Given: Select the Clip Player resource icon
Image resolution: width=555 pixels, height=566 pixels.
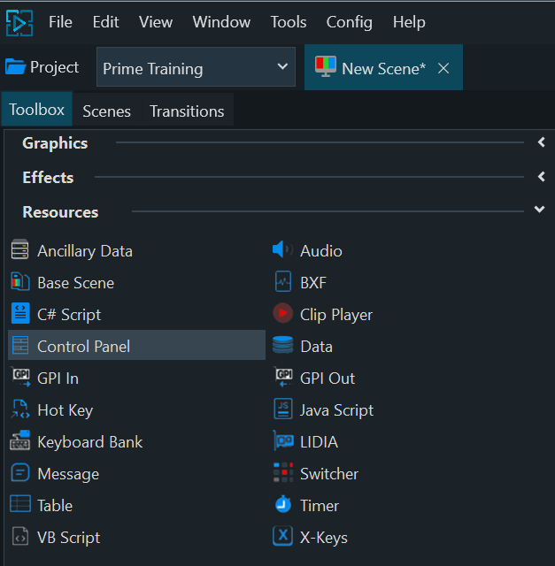Looking at the screenshot, I should click(x=282, y=314).
